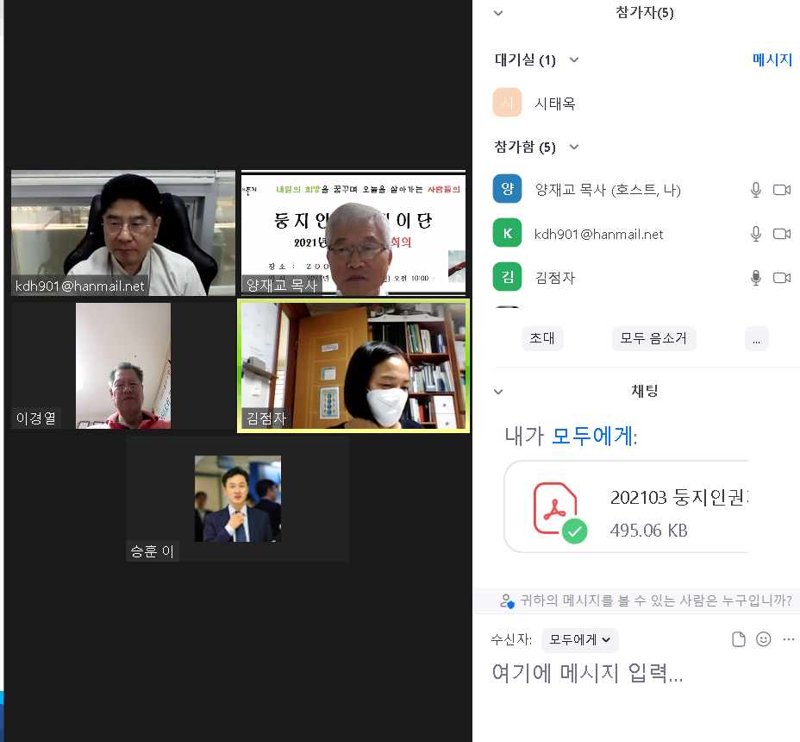Viewport: 800px width, 742px height.
Task: Click the 메시지 link in waiting room
Action: pos(772,60)
